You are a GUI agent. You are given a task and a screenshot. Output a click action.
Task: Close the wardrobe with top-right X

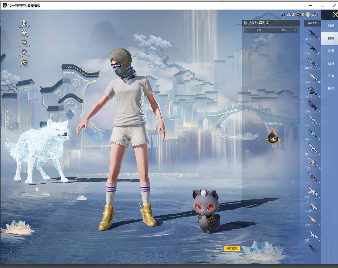[x=335, y=15]
